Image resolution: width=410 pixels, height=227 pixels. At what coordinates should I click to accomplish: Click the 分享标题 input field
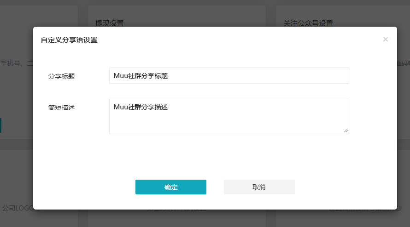pyautogui.click(x=229, y=76)
